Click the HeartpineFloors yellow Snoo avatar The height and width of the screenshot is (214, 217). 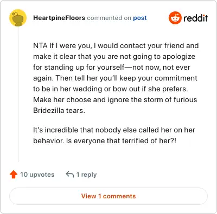18,18
